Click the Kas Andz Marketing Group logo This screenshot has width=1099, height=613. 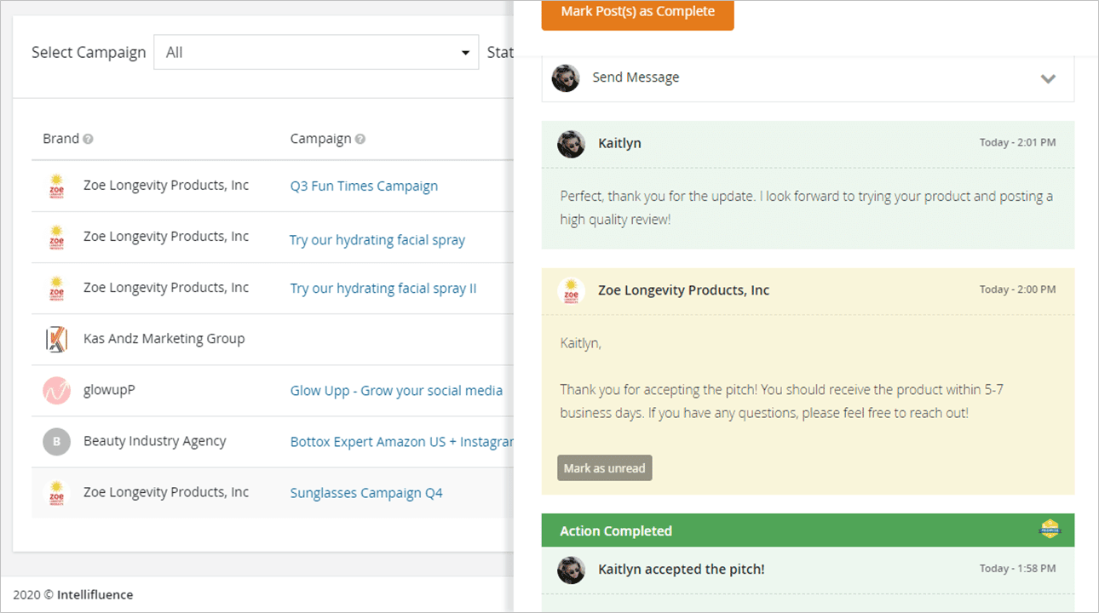pyautogui.click(x=56, y=339)
